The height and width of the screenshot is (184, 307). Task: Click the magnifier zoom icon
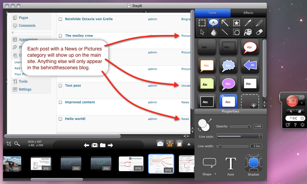(17, 144)
